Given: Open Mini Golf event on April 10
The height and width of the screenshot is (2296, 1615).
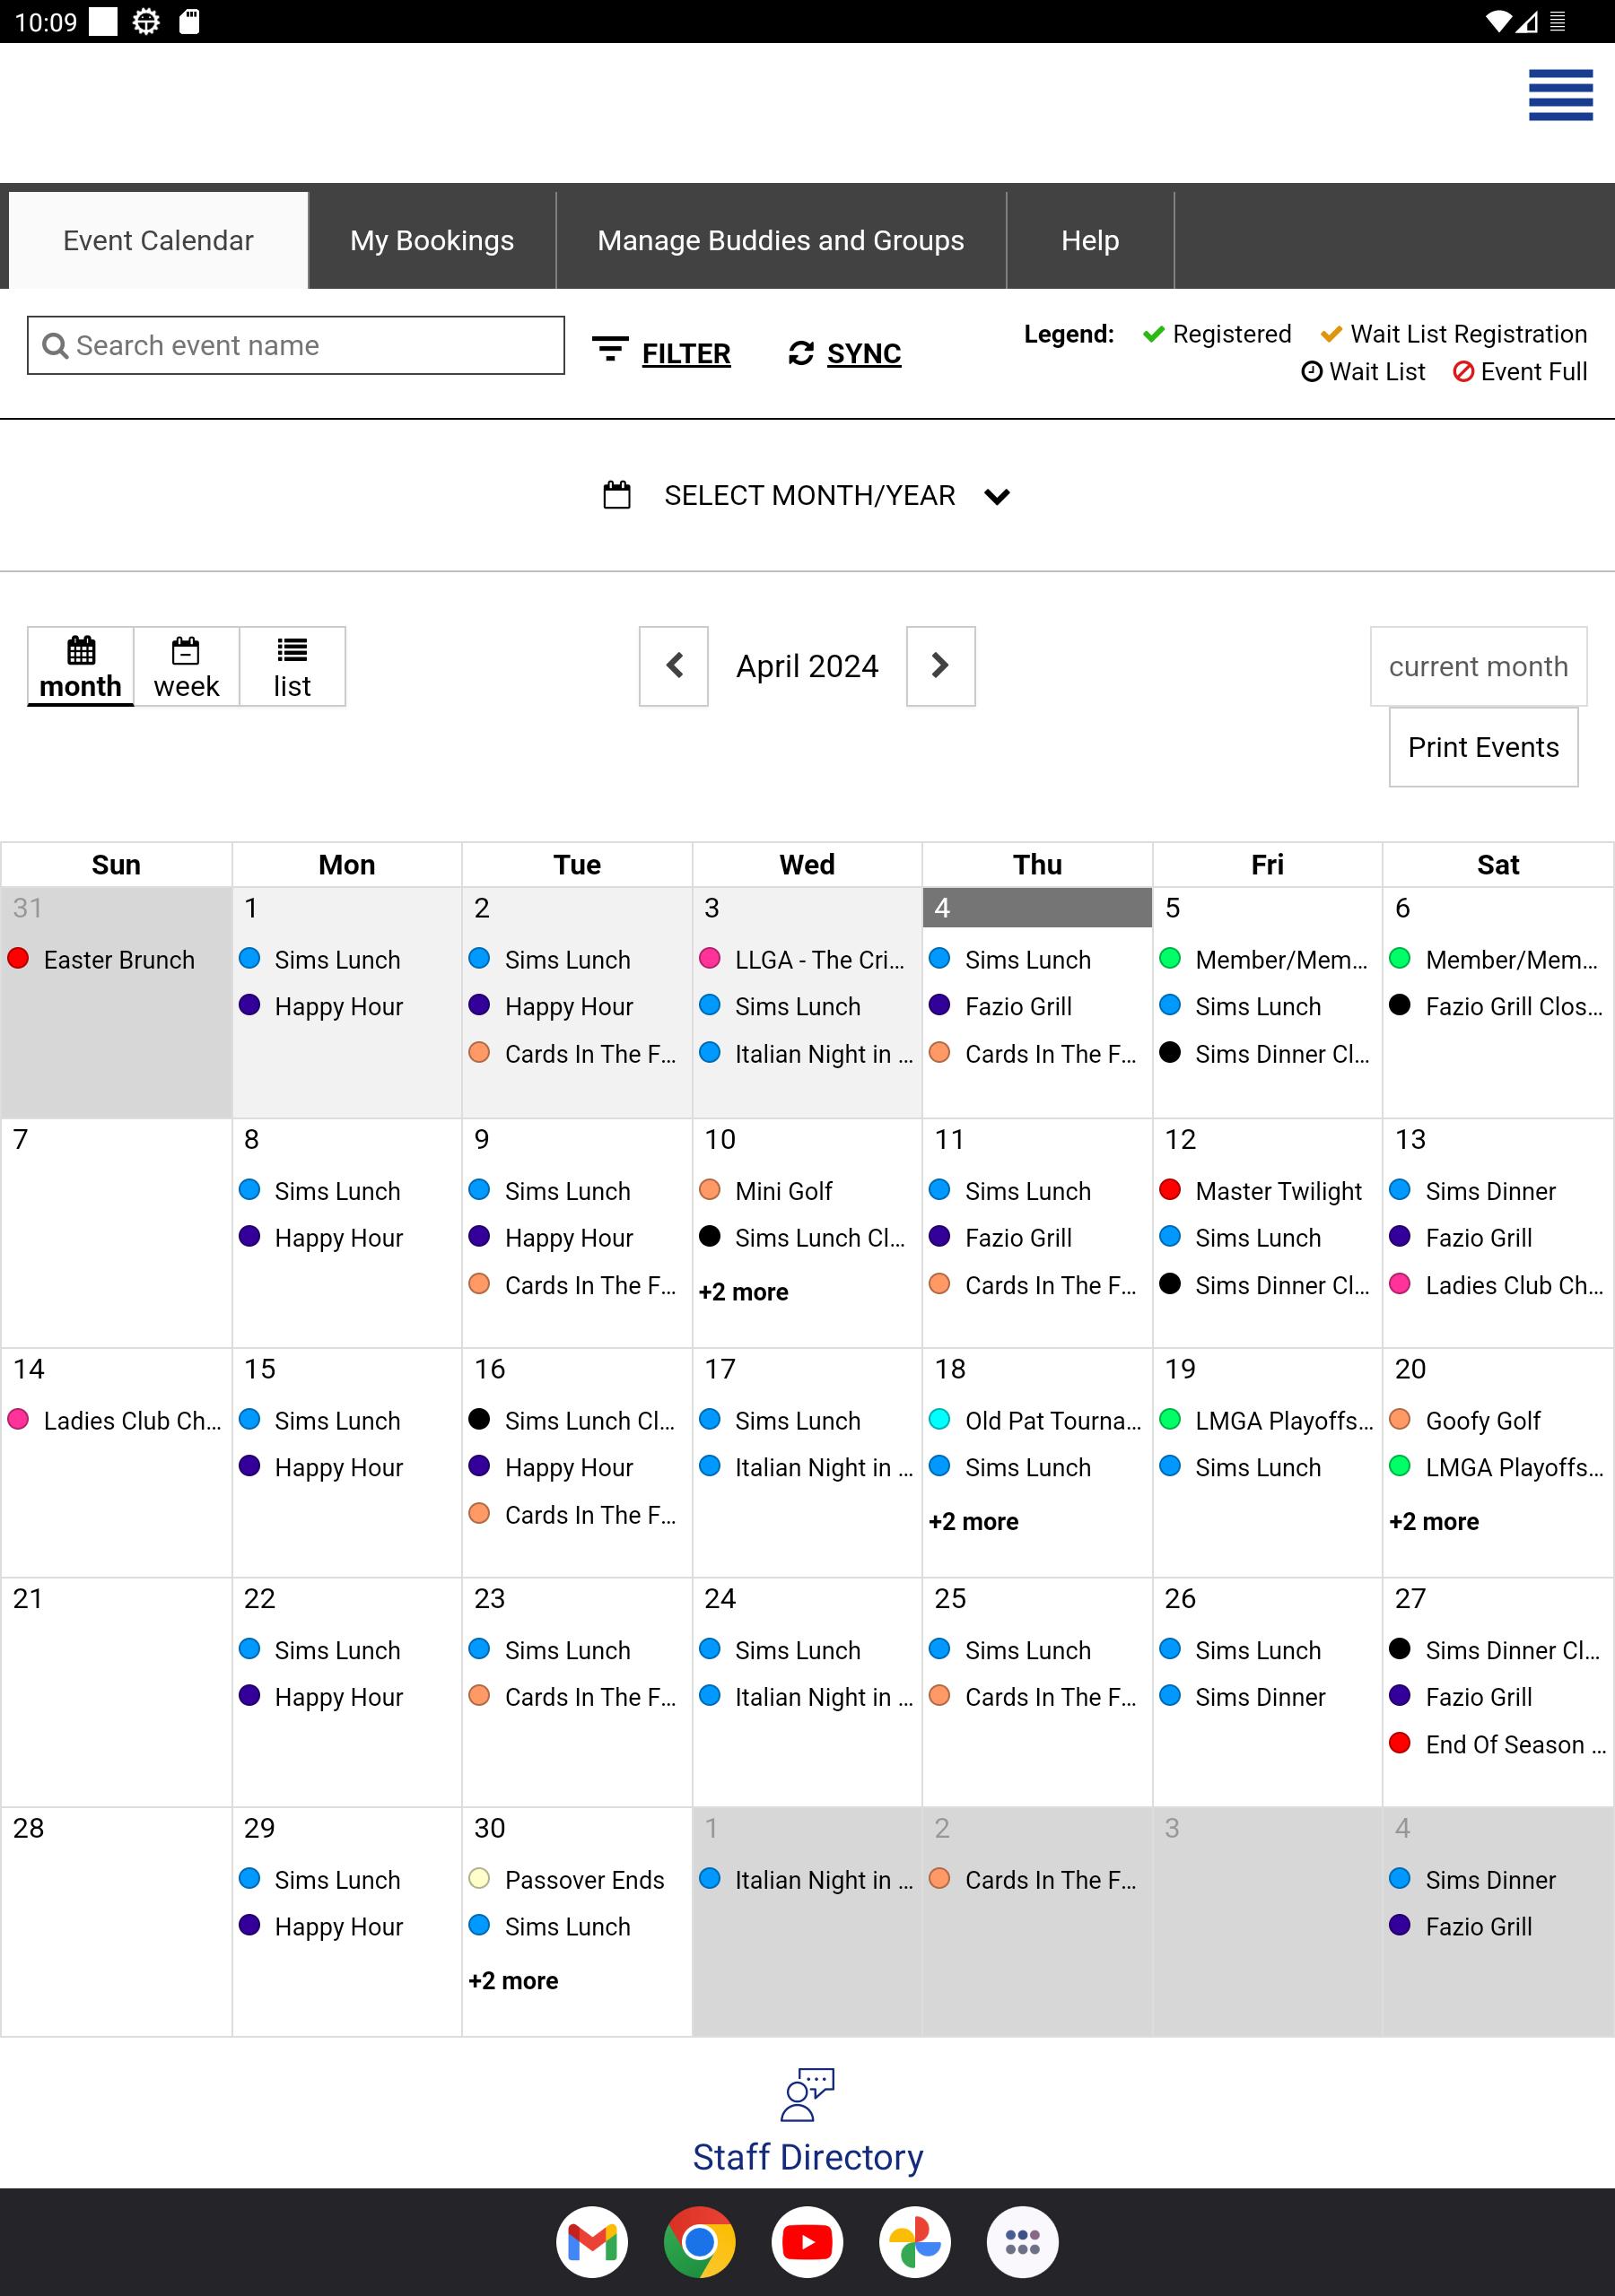Looking at the screenshot, I should tap(783, 1191).
